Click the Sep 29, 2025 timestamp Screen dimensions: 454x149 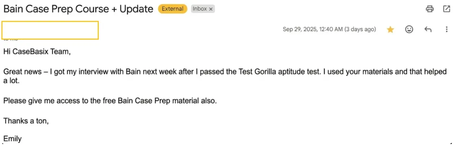point(312,30)
